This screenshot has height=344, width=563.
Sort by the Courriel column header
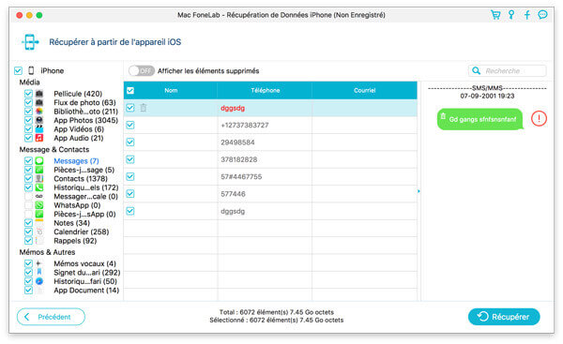pyautogui.click(x=364, y=90)
